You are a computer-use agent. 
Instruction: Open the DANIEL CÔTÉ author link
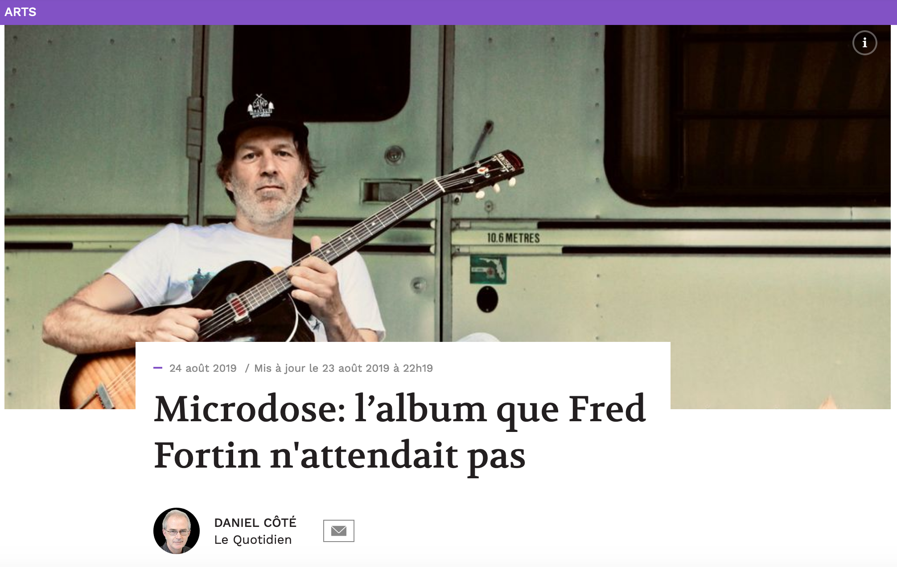255,522
